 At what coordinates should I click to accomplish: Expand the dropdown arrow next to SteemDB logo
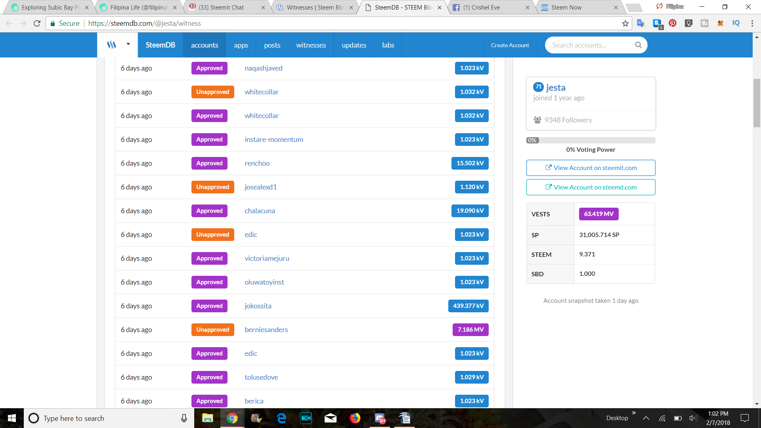[x=128, y=45]
